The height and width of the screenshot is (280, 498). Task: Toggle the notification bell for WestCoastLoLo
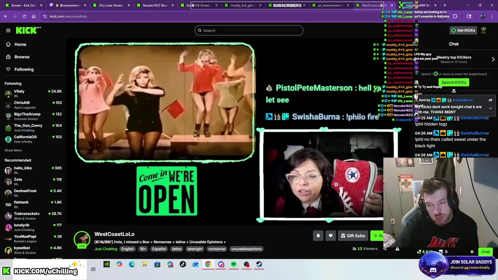tap(318, 236)
